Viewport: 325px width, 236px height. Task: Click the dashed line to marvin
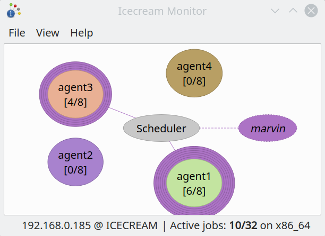[219, 128]
